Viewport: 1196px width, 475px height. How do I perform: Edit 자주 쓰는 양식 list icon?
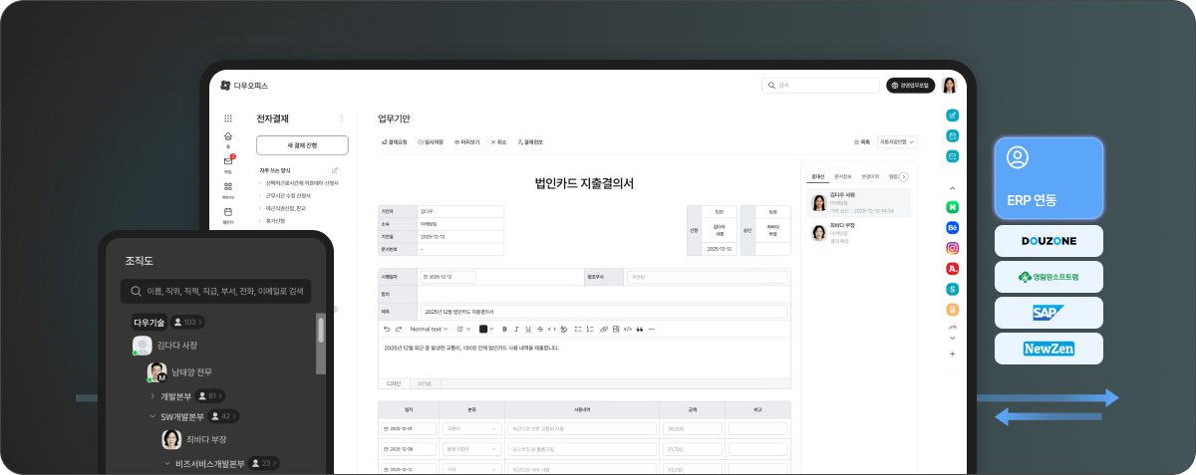coord(335,170)
